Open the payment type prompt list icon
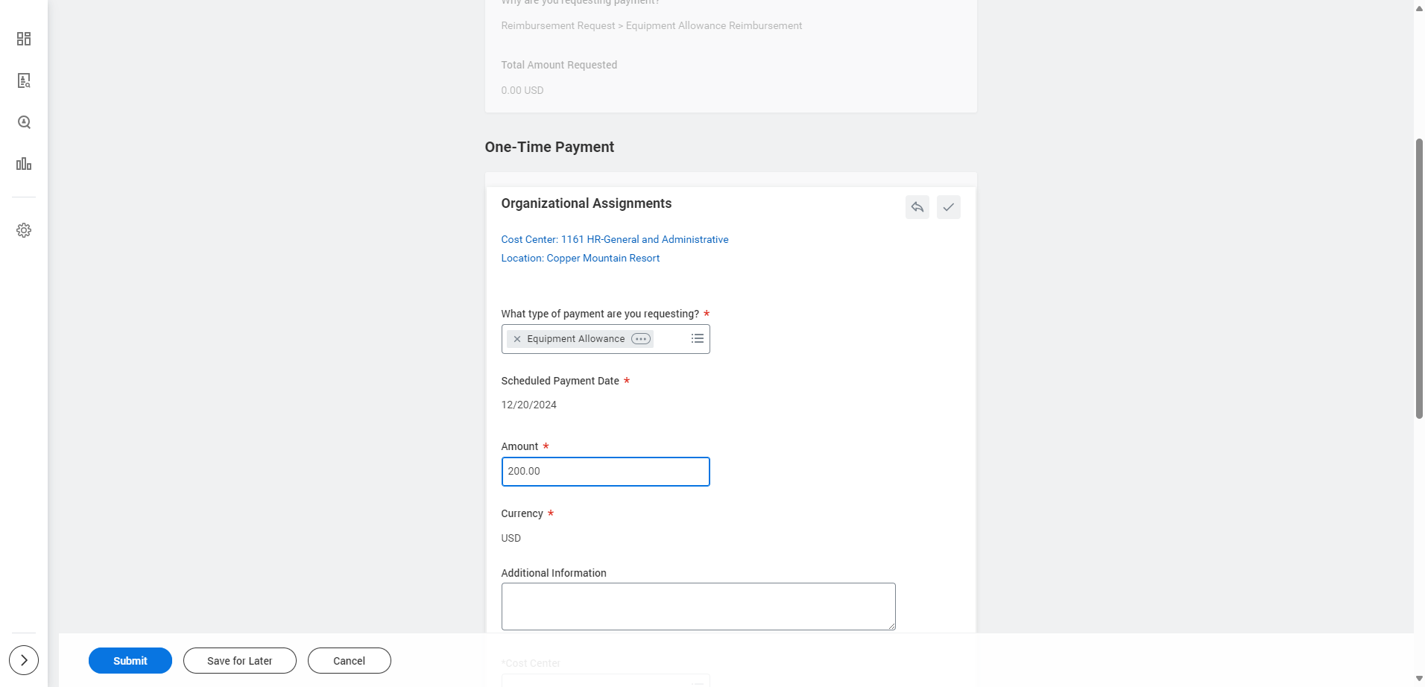Viewport: 1425px width, 687px height. (x=698, y=338)
